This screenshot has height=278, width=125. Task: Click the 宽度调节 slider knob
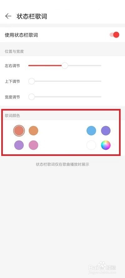click(32, 97)
